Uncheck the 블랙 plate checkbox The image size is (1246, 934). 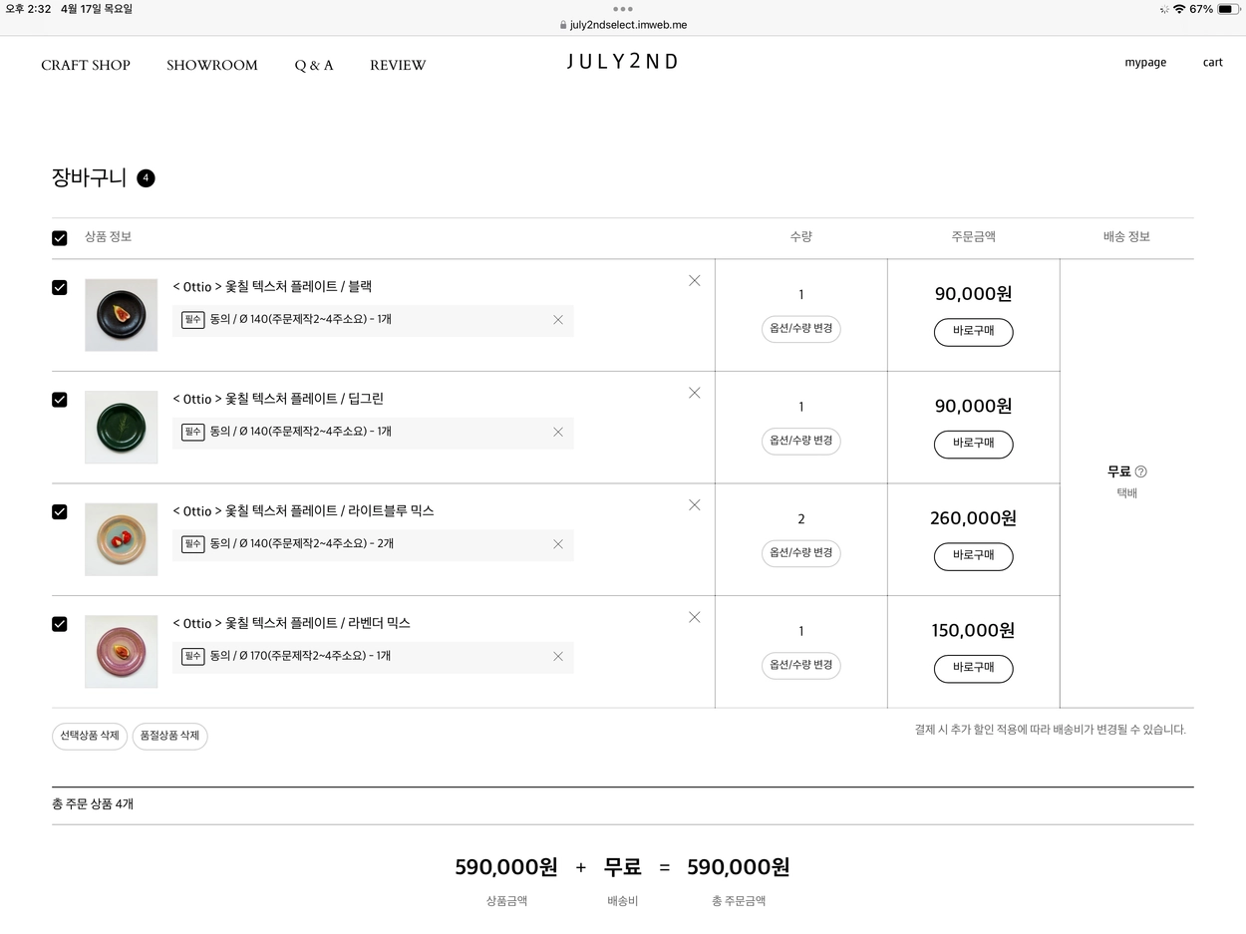[x=60, y=287]
